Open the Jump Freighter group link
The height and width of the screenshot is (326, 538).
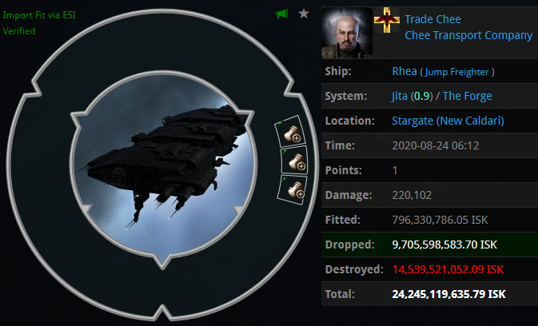coord(456,72)
